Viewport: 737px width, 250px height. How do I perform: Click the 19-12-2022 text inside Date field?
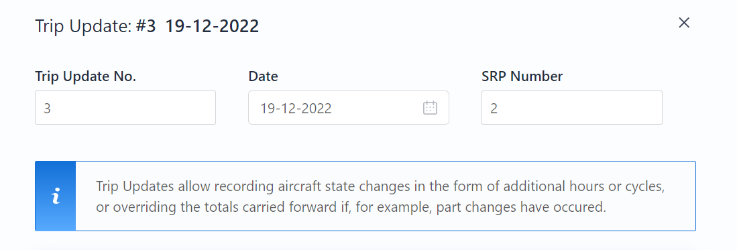[x=296, y=109]
